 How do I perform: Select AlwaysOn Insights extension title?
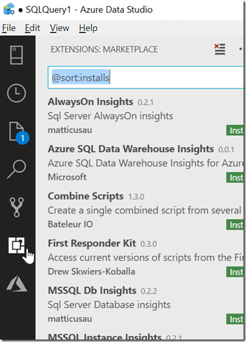pyautogui.click(x=90, y=102)
